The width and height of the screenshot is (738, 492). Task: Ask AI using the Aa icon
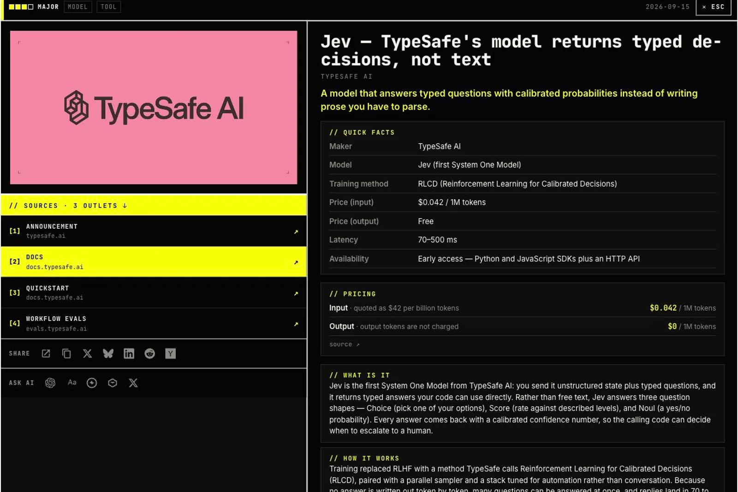(x=72, y=382)
